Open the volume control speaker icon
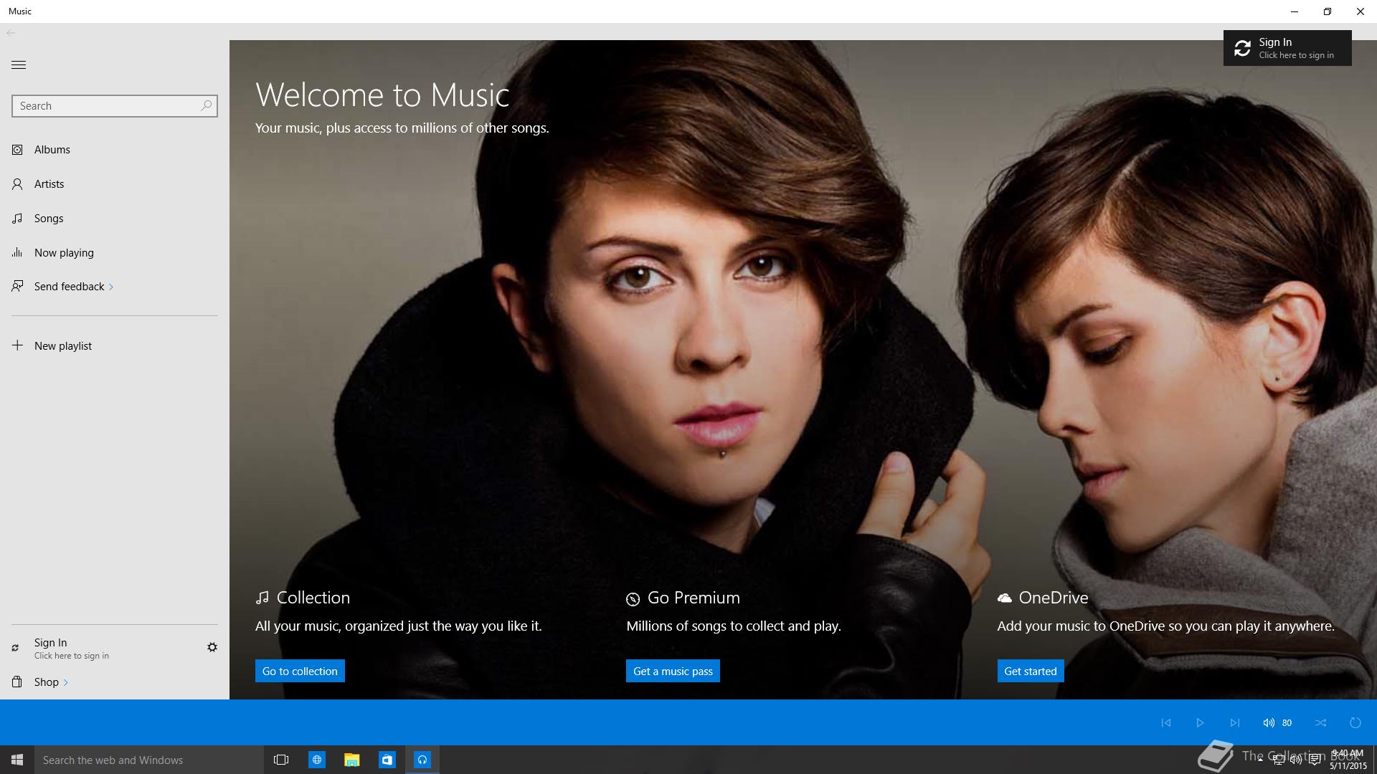 (1269, 722)
